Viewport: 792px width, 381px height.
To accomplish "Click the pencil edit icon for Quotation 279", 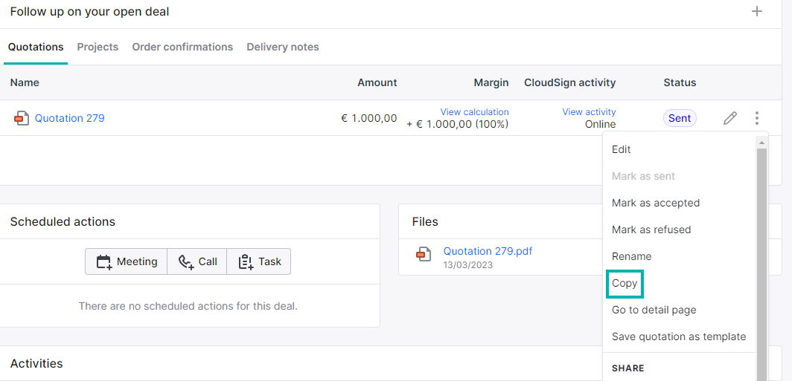I will coord(729,118).
